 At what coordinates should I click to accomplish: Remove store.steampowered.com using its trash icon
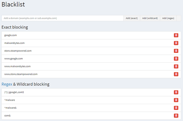click(x=176, y=51)
